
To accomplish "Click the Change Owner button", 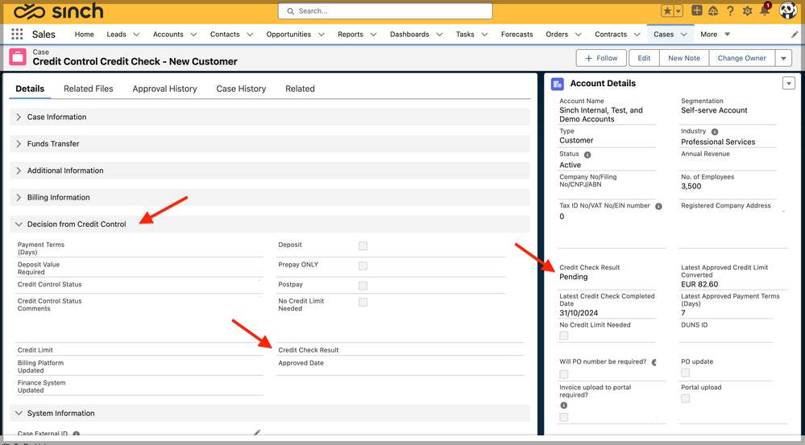I will (742, 59).
